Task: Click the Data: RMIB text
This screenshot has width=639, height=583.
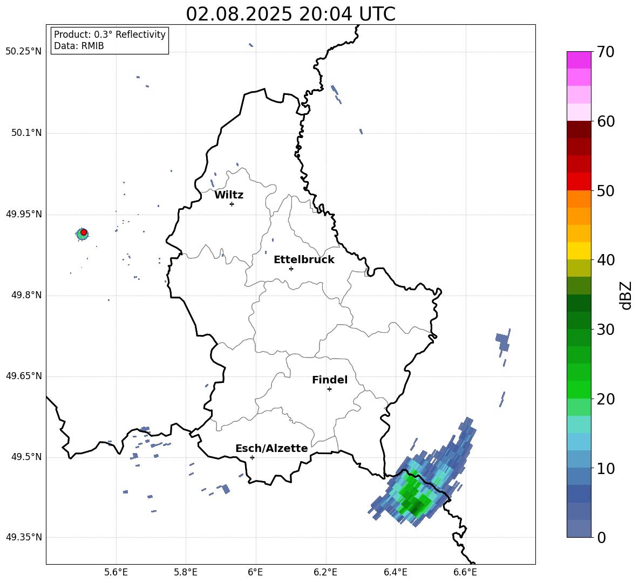Action: pos(79,46)
